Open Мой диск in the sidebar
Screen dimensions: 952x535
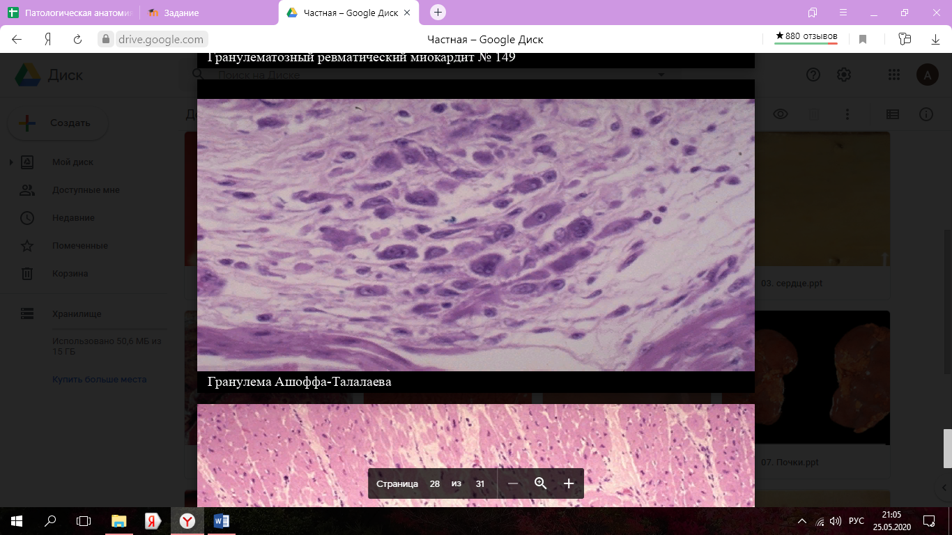(72, 162)
